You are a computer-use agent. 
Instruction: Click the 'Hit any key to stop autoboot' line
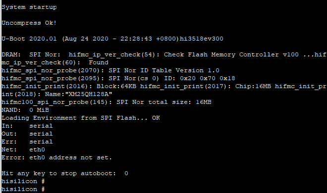coord(65,173)
